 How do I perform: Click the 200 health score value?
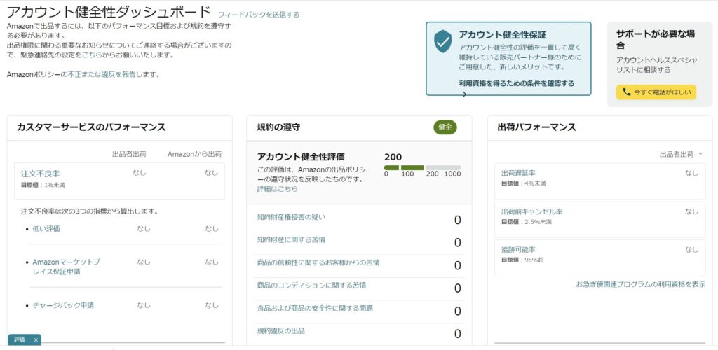click(x=393, y=157)
